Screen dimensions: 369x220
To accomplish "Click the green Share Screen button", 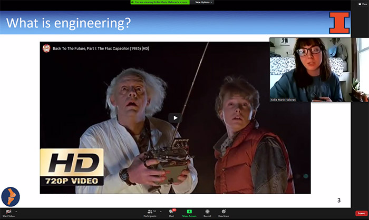I will 189,213.
